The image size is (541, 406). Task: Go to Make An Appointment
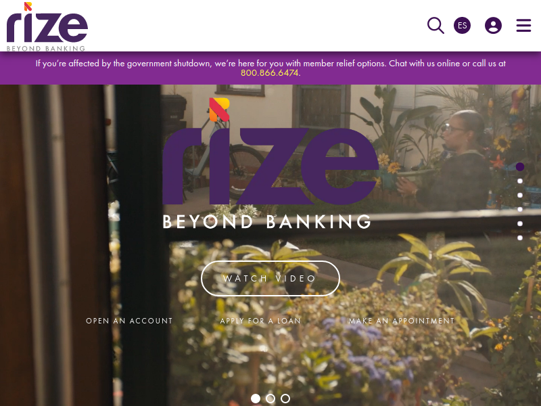[x=402, y=321]
